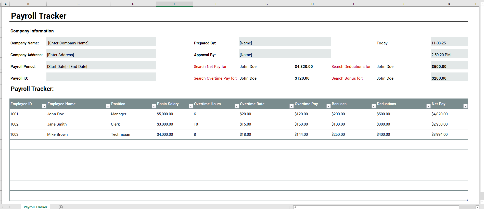Select column E header

175,4
